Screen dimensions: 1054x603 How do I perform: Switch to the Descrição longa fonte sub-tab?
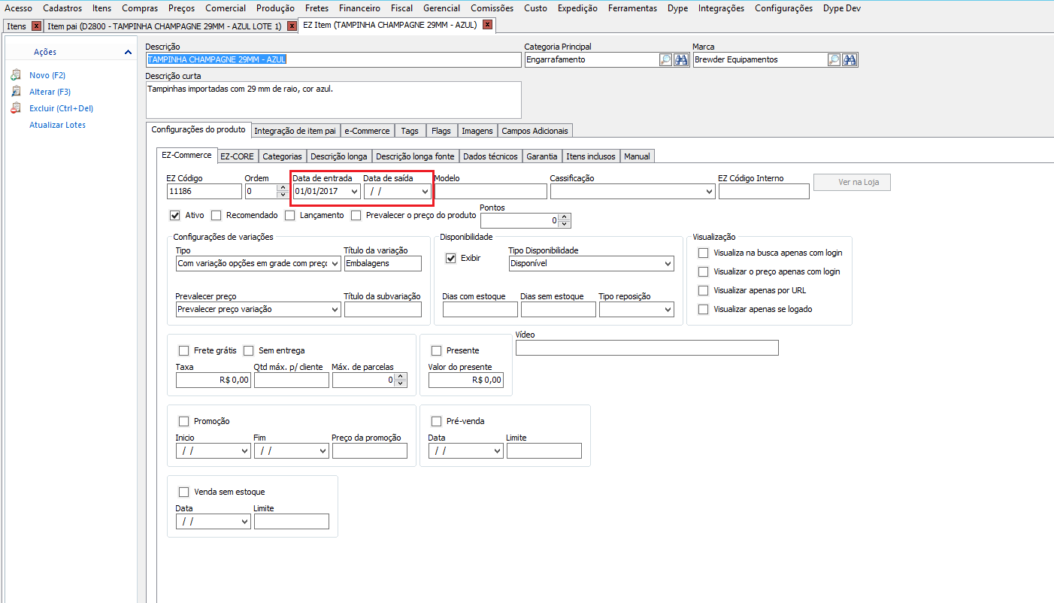click(415, 156)
